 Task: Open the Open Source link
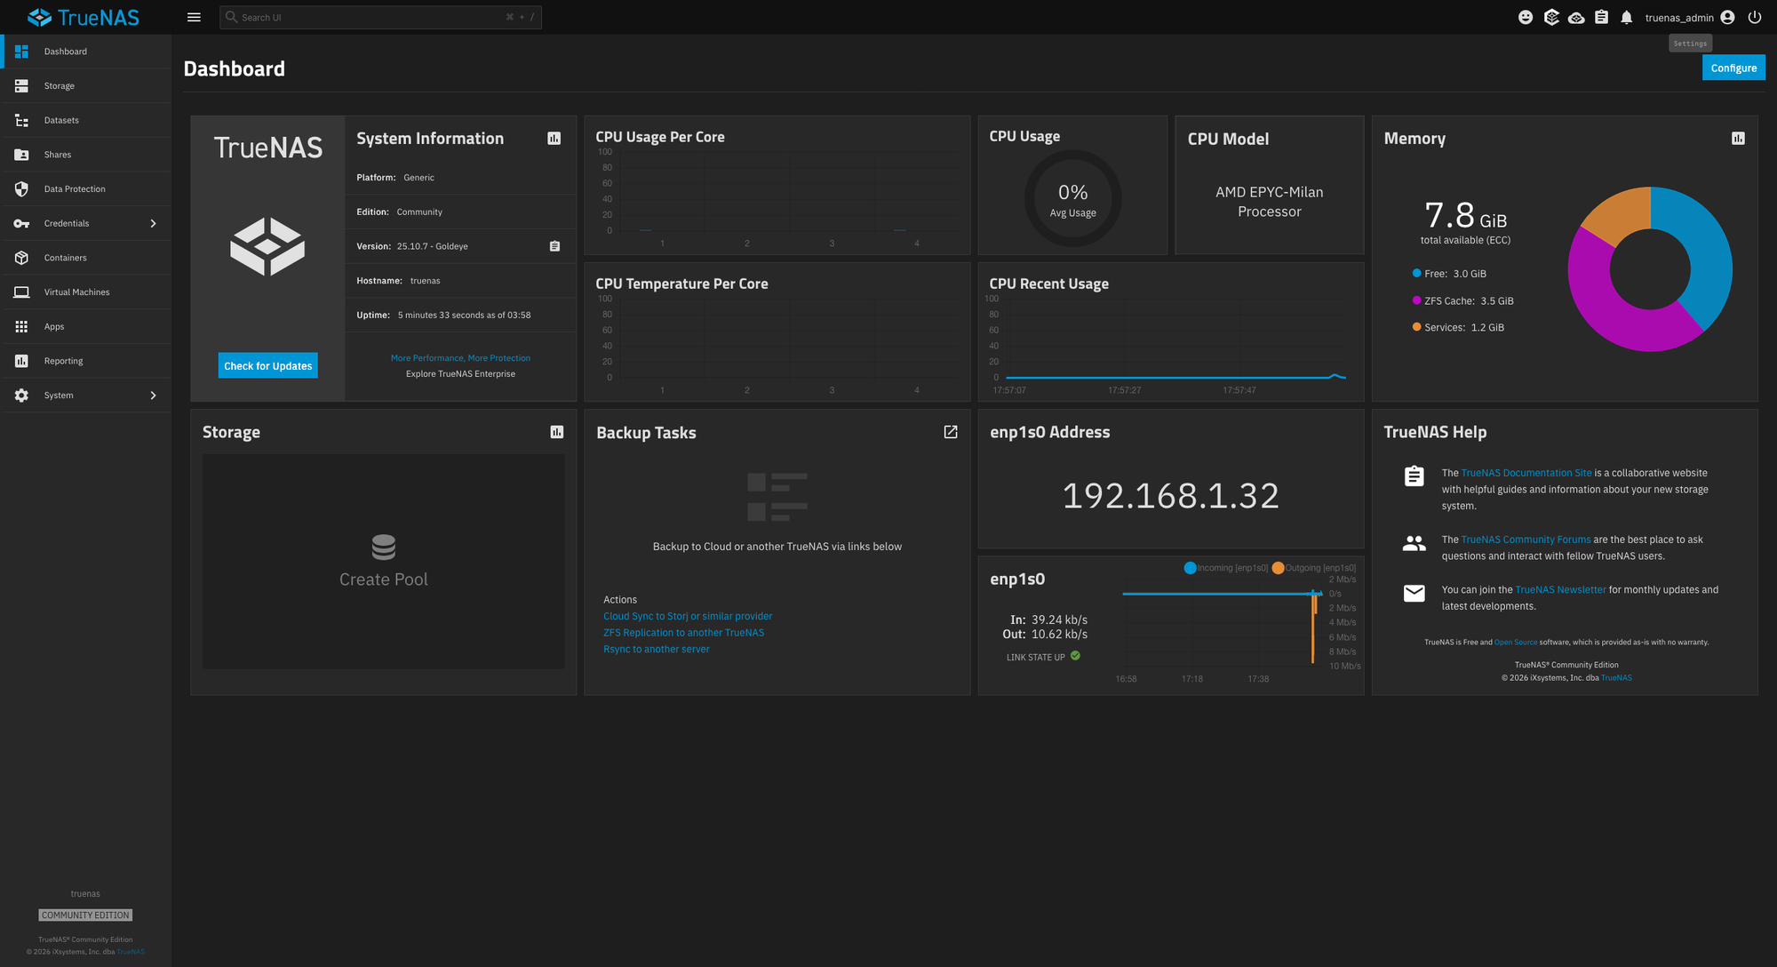point(1516,642)
